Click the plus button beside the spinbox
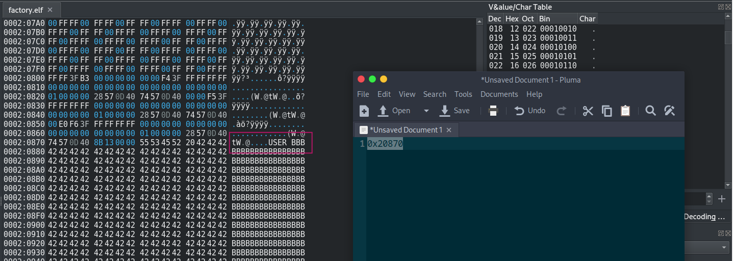The height and width of the screenshot is (261, 733). coord(722,199)
